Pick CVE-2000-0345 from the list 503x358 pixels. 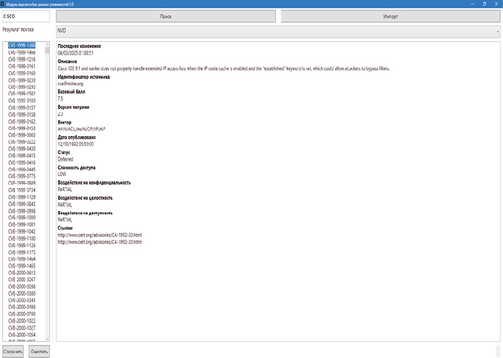click(22, 300)
